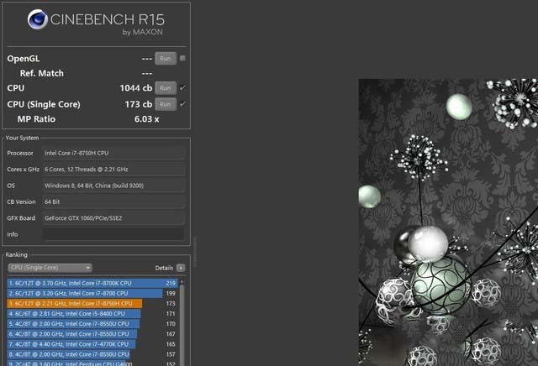
Task: Enable the OpenGL test checkbox
Action: click(182, 59)
